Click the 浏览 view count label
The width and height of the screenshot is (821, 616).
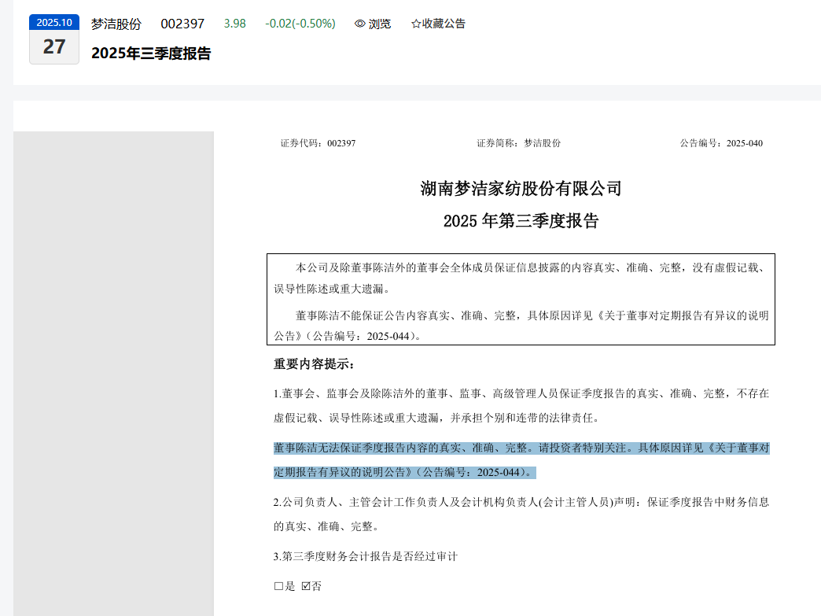coord(379,24)
